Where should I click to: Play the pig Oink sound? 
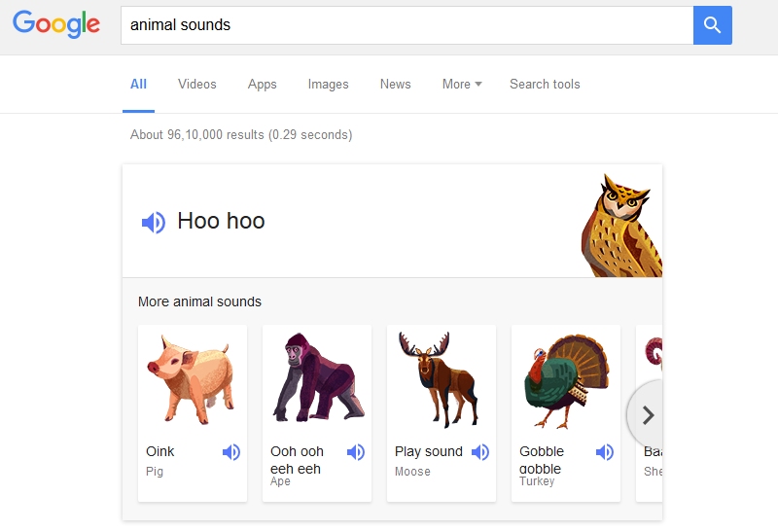231,452
